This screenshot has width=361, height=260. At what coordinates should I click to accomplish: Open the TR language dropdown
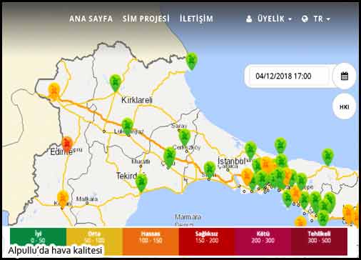point(316,19)
